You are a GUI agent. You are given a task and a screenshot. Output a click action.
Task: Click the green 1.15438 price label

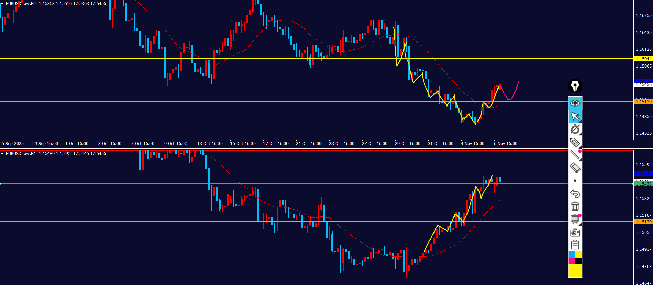point(643,184)
